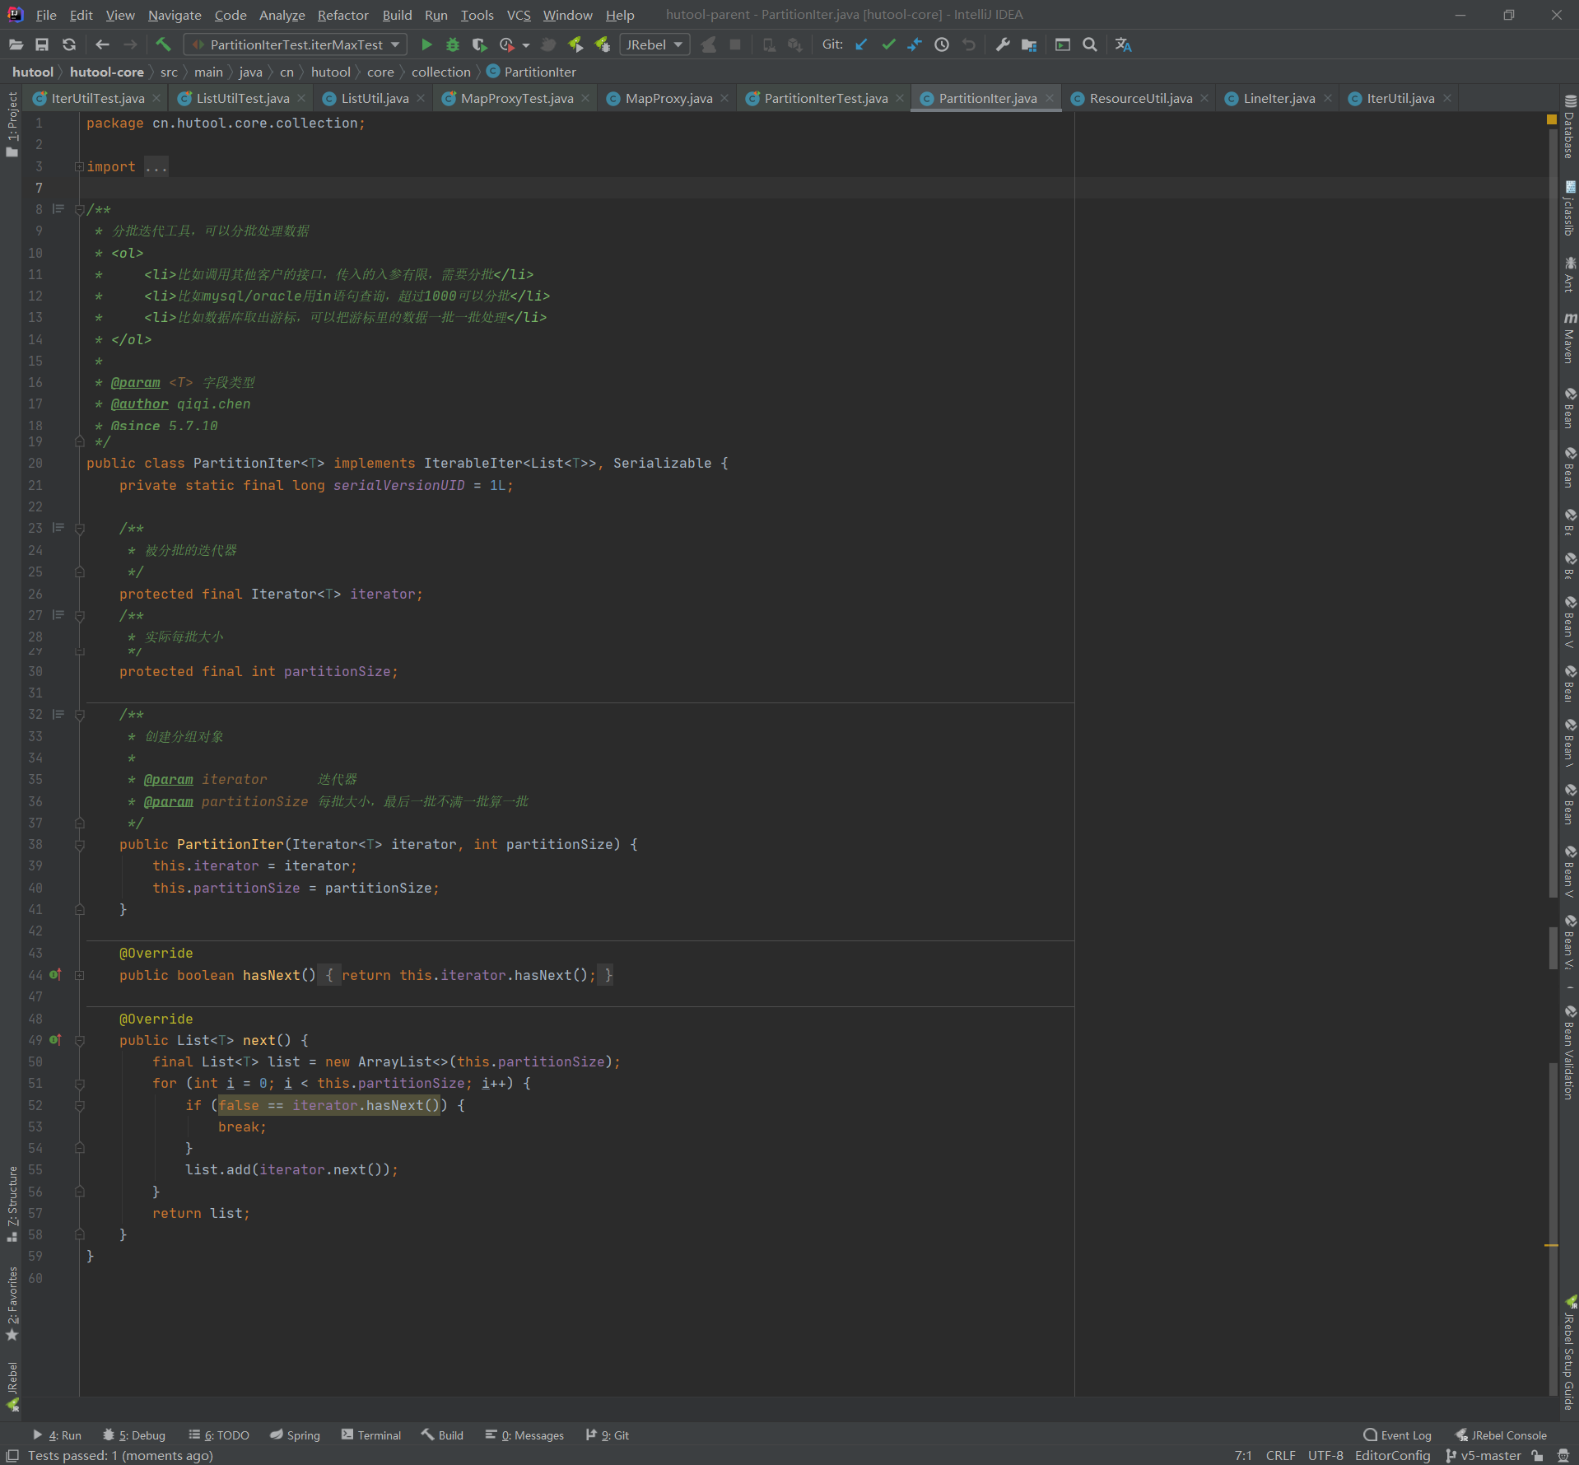The image size is (1579, 1465).
Task: Click the Translate icon
Action: [1123, 44]
